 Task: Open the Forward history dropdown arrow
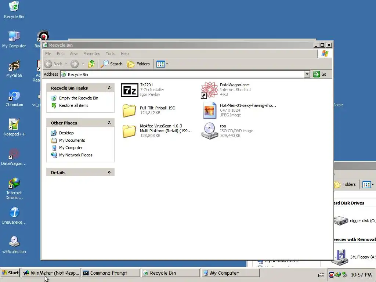tap(83, 64)
